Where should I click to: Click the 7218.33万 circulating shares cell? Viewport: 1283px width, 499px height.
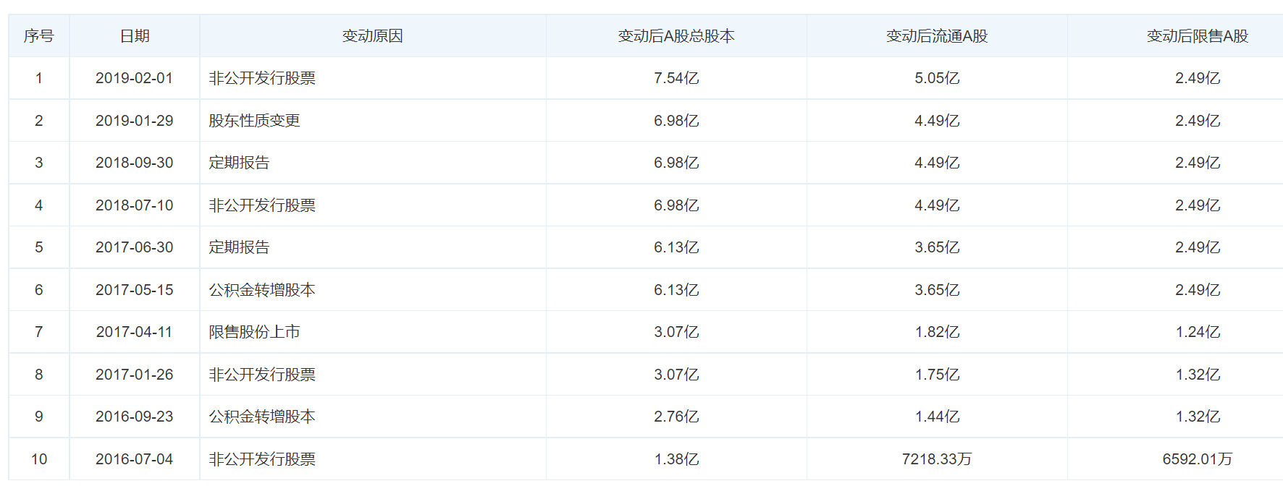[x=937, y=459]
